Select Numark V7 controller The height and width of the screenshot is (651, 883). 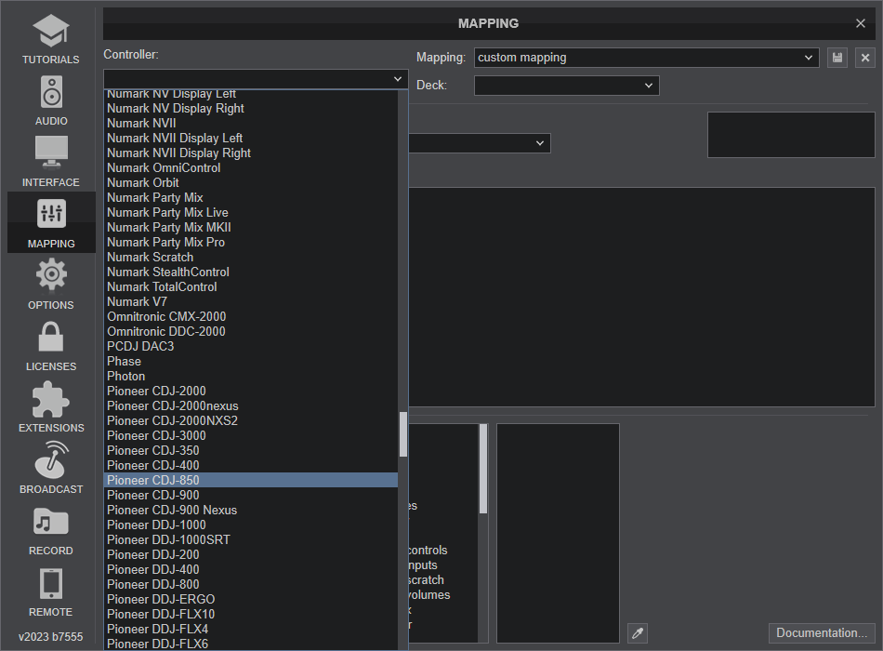tap(251, 301)
